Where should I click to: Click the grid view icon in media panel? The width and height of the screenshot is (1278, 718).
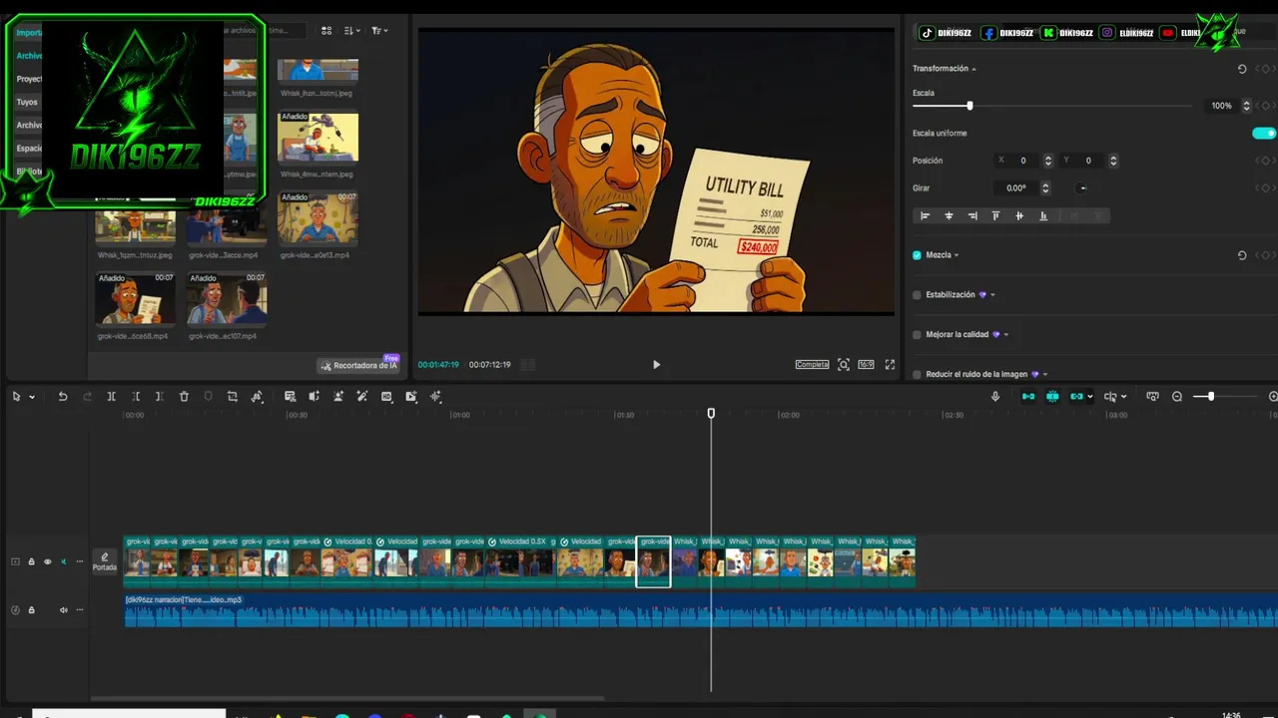[326, 31]
